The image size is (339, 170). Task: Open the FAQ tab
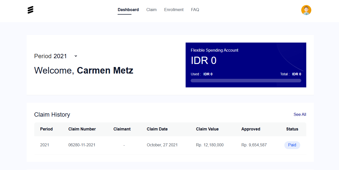(195, 10)
